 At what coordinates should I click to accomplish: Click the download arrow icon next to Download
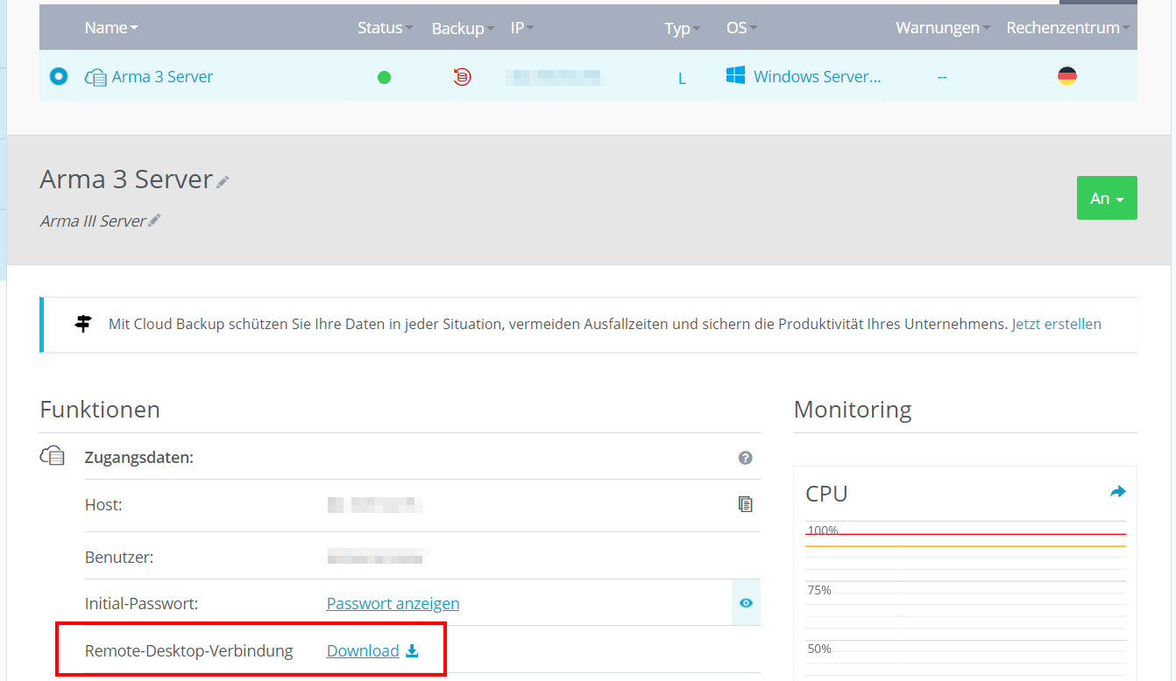pos(412,650)
